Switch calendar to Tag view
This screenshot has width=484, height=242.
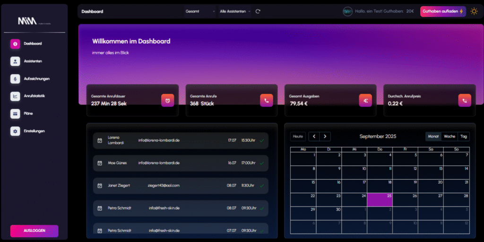click(464, 136)
